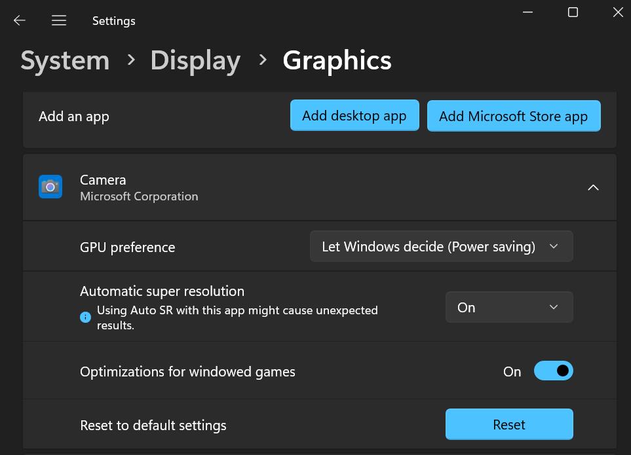Reset Camera to default graphics settings
Viewport: 631px width, 455px height.
coord(509,424)
